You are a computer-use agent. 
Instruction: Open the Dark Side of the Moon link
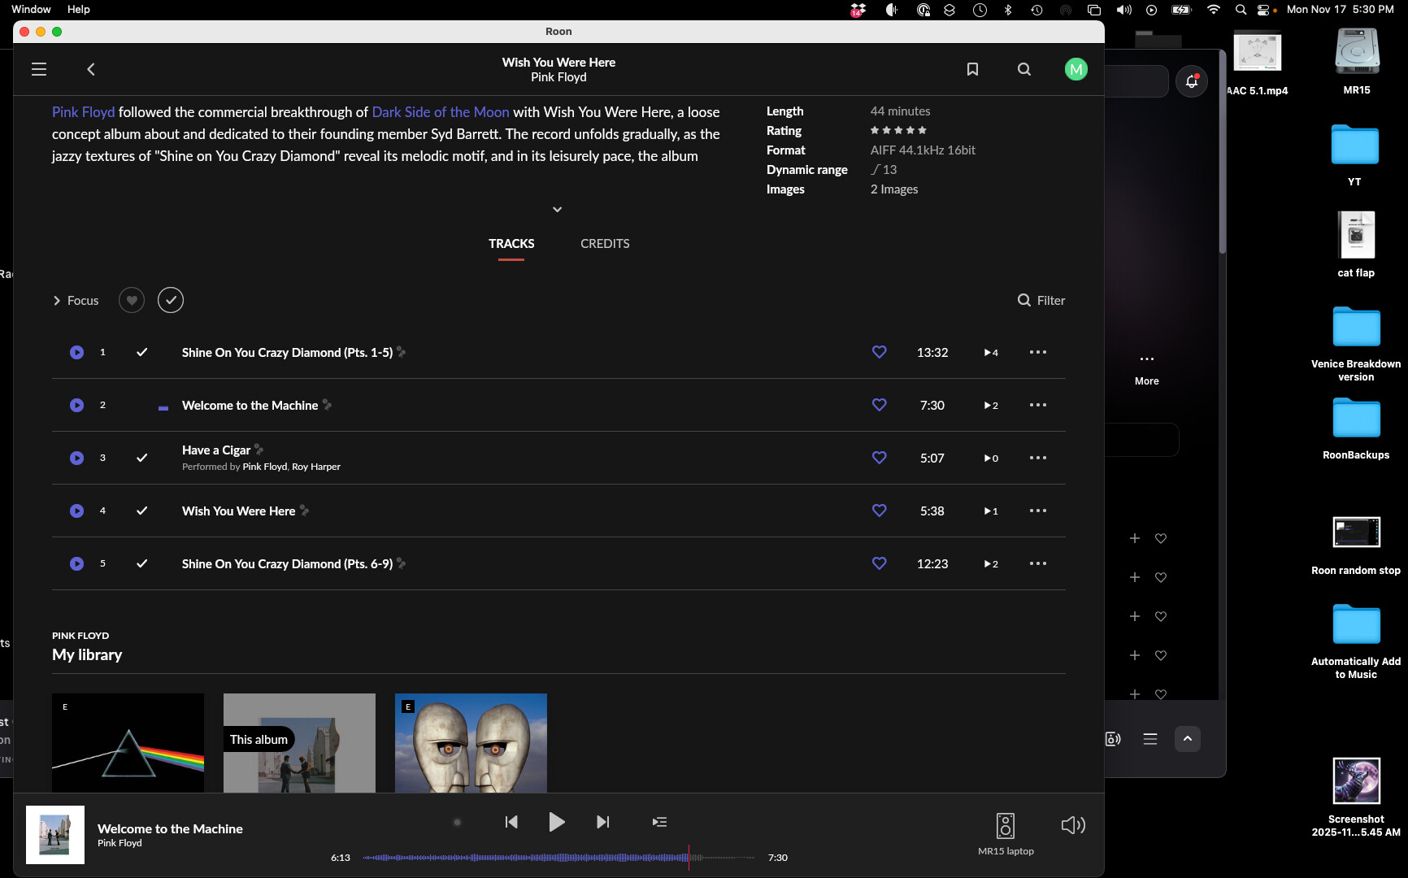pyautogui.click(x=441, y=112)
